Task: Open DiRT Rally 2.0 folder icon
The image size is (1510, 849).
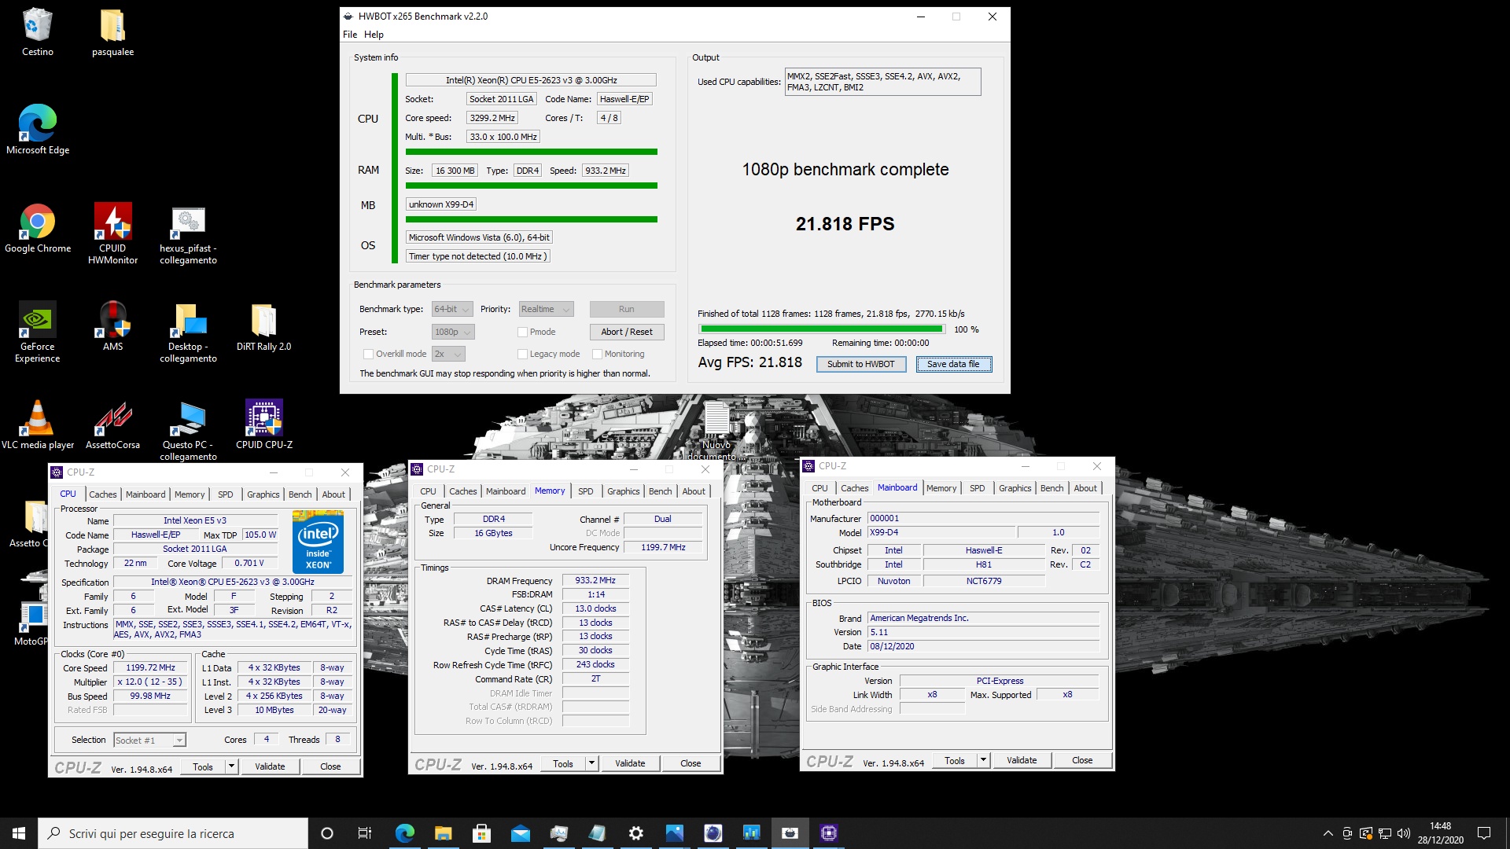Action: pyautogui.click(x=263, y=326)
